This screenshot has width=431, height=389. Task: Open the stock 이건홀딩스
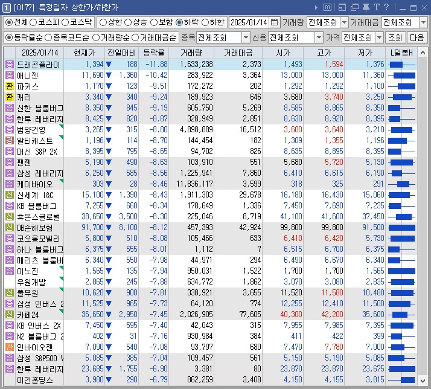pyautogui.click(x=35, y=380)
